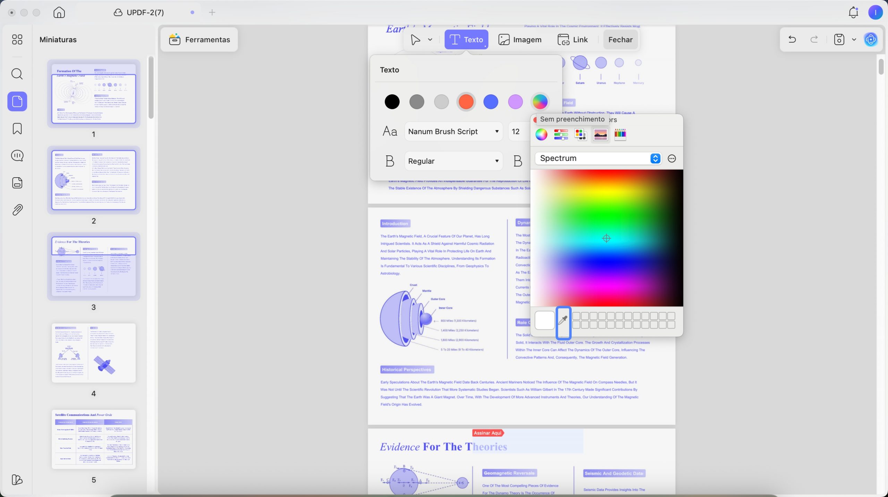Screen dimensions: 888x497
Task: Open the Spectrum picker type dropdown
Action: point(598,158)
